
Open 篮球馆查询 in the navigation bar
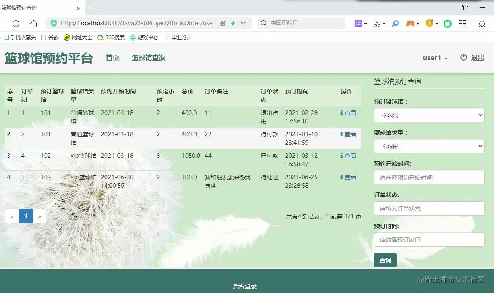point(149,58)
